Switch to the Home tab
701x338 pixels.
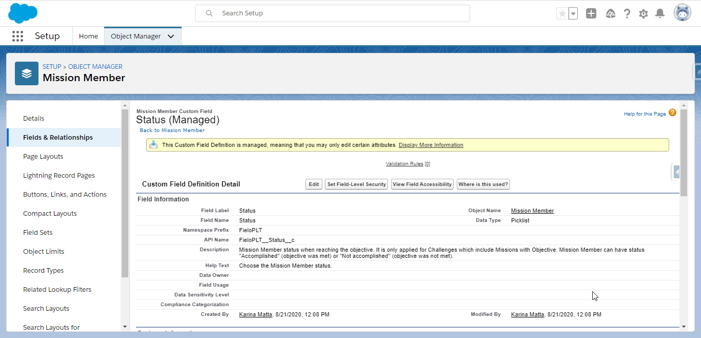[88, 36]
